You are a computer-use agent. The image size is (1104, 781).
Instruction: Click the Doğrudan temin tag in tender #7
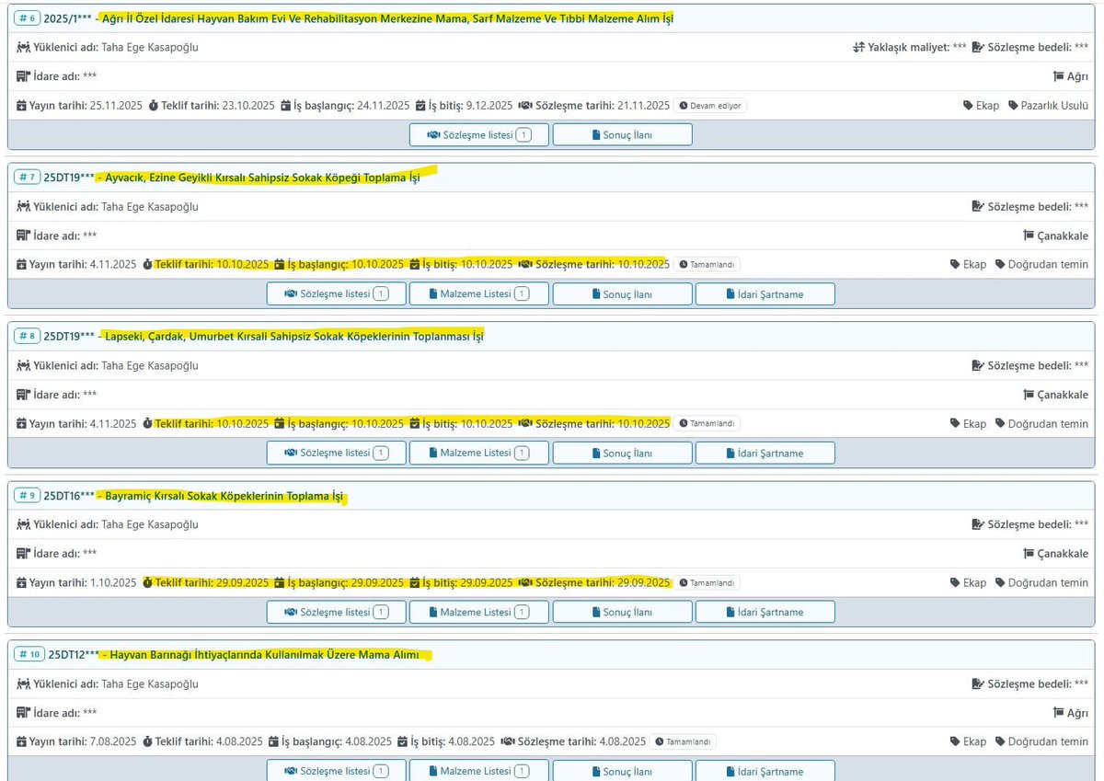[x=1041, y=265]
